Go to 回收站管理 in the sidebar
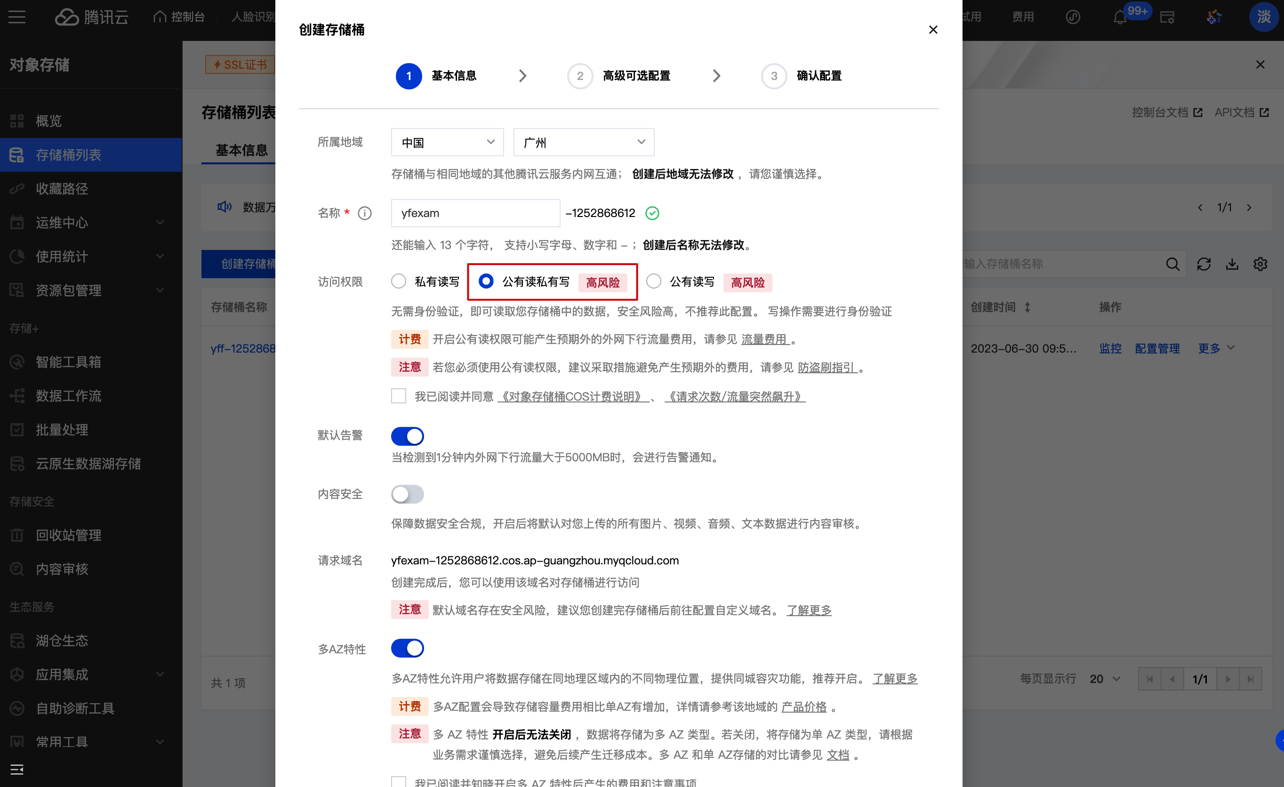1284x787 pixels. (68, 535)
